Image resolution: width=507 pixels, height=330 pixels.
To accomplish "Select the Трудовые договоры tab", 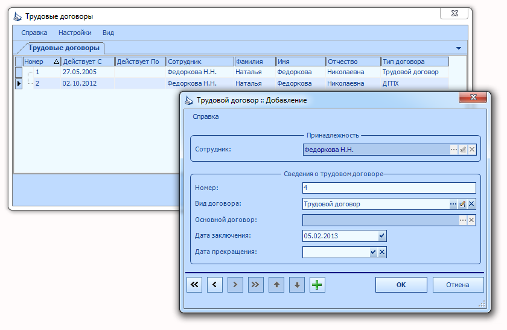I will coord(64,48).
